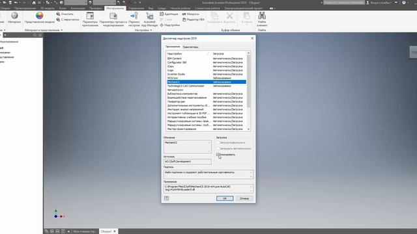Toggle the Блокировать checkbox
417x234 pixels.
[x=218, y=155]
